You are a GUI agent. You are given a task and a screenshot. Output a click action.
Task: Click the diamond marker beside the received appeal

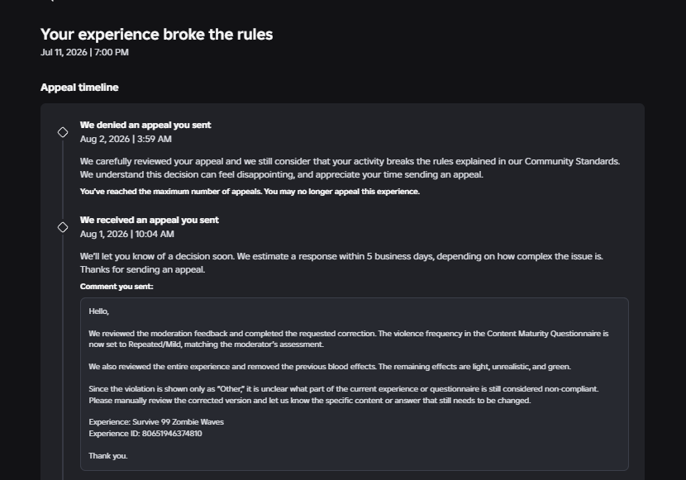click(x=63, y=227)
